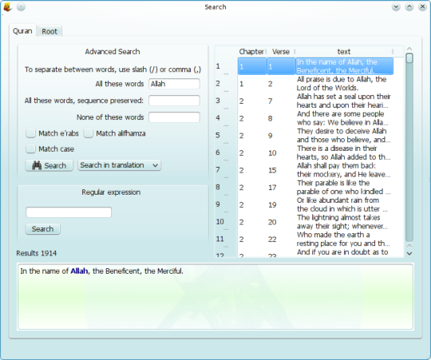Sort by the Chapter column header
The width and height of the screenshot is (431, 360).
pos(251,52)
